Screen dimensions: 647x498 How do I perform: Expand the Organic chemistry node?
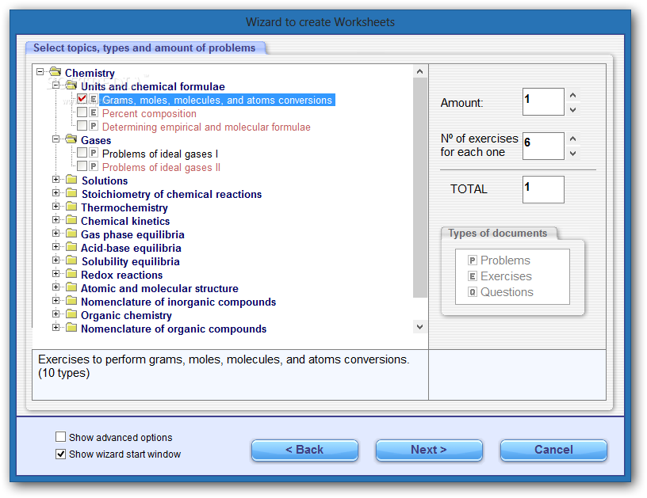click(x=56, y=314)
